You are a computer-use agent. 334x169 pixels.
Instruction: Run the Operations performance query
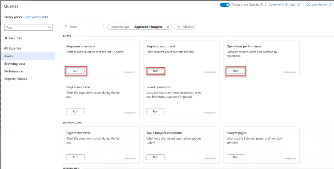[236, 71]
